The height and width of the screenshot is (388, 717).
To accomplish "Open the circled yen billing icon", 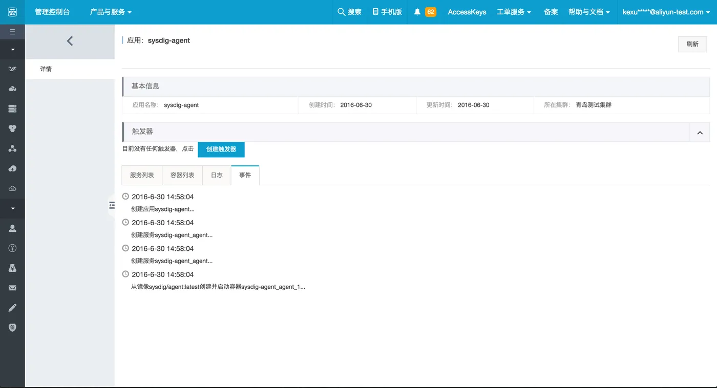I will point(12,248).
